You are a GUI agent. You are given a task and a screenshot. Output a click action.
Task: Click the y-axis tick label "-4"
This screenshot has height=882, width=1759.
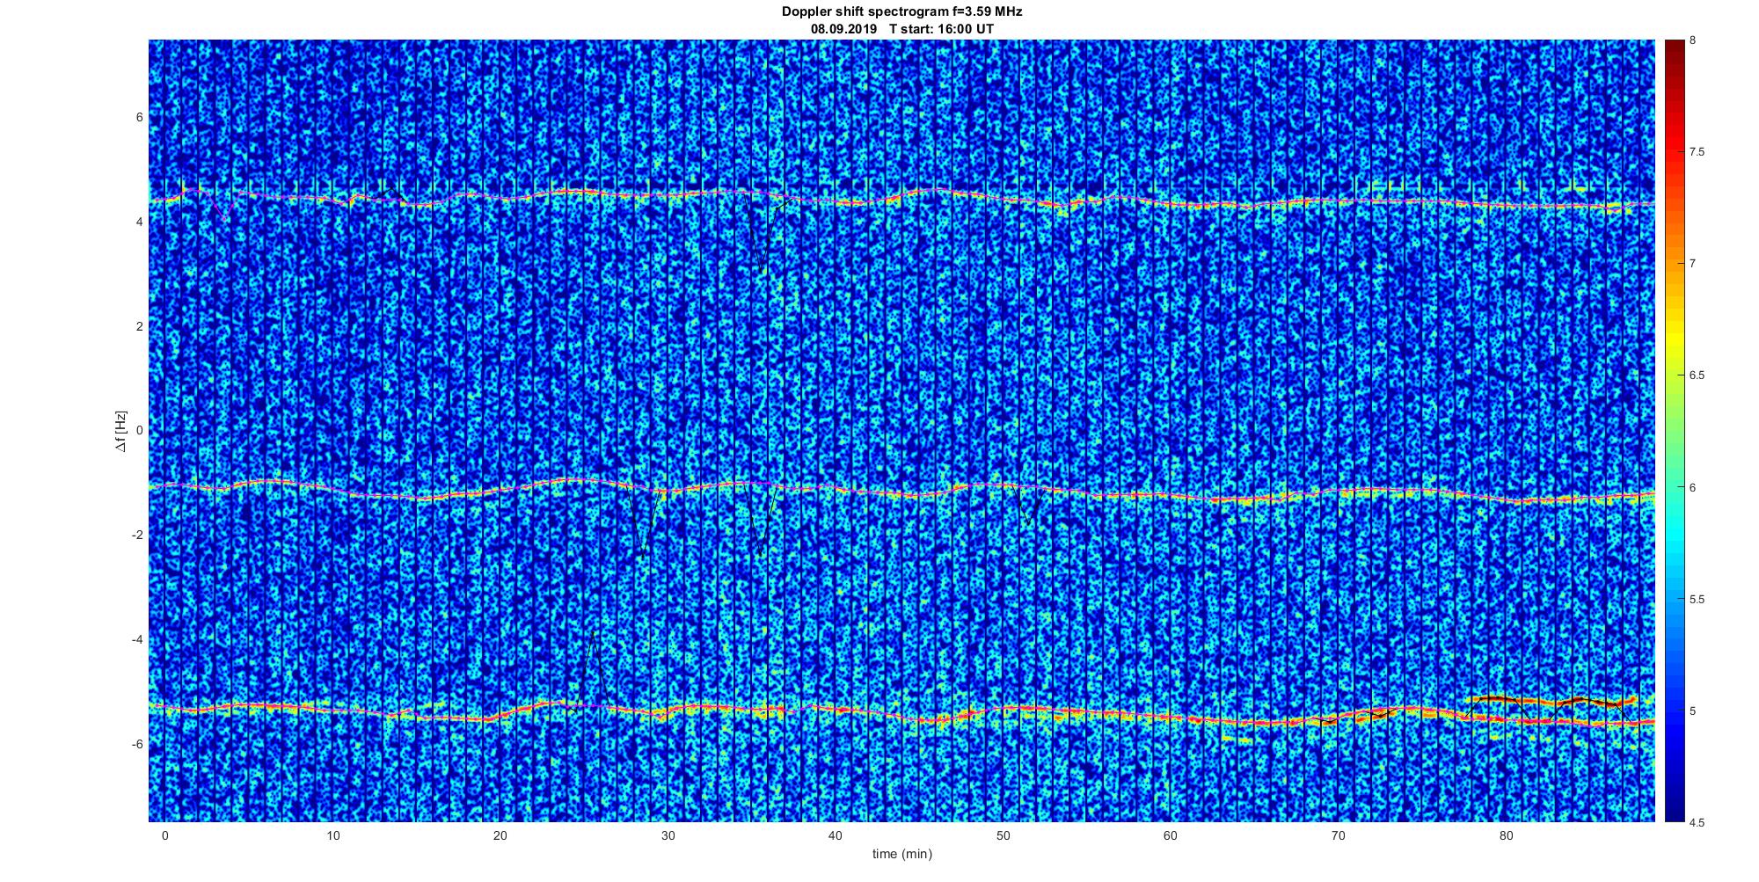pos(137,639)
